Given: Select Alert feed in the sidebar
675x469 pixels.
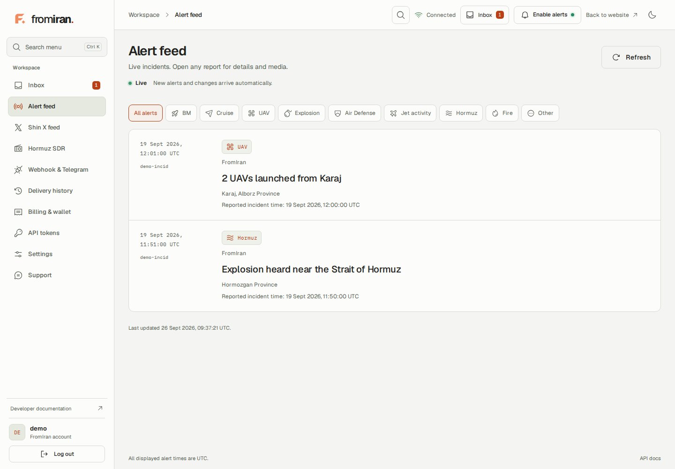Looking at the screenshot, I should 57,106.
